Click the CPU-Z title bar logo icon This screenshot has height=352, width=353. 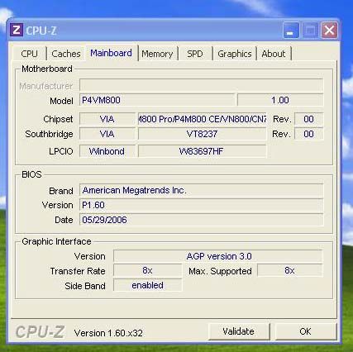point(17,30)
